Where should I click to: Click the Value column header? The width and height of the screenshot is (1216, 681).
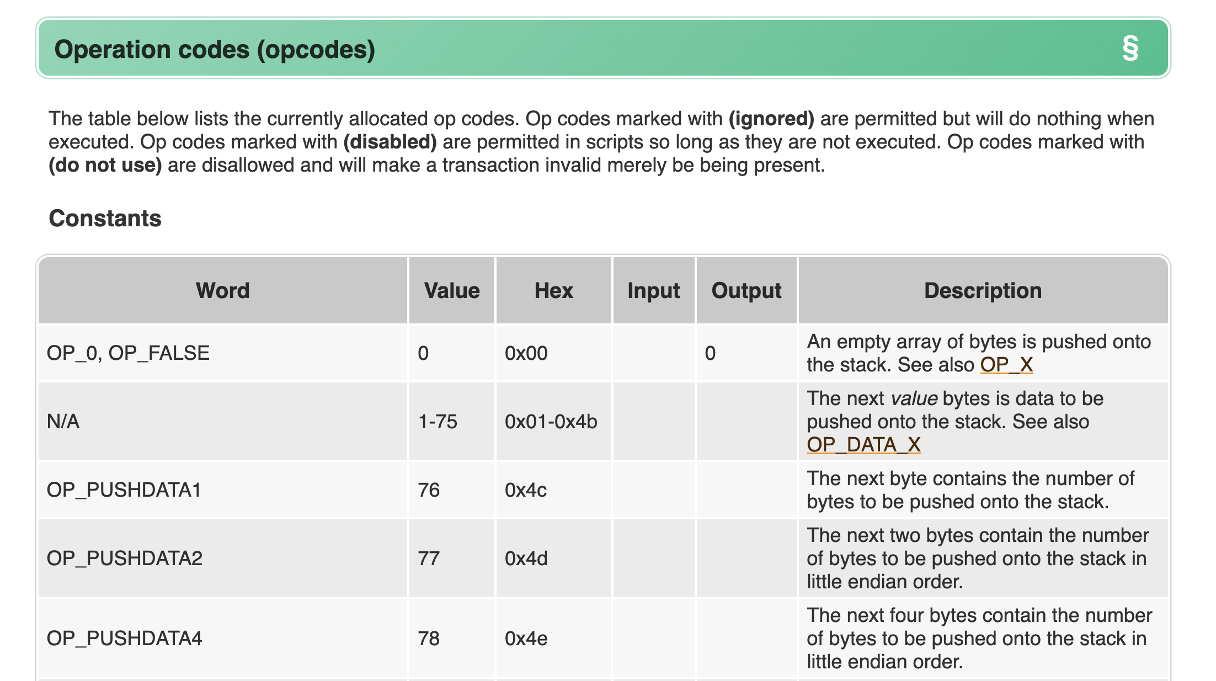tap(451, 291)
